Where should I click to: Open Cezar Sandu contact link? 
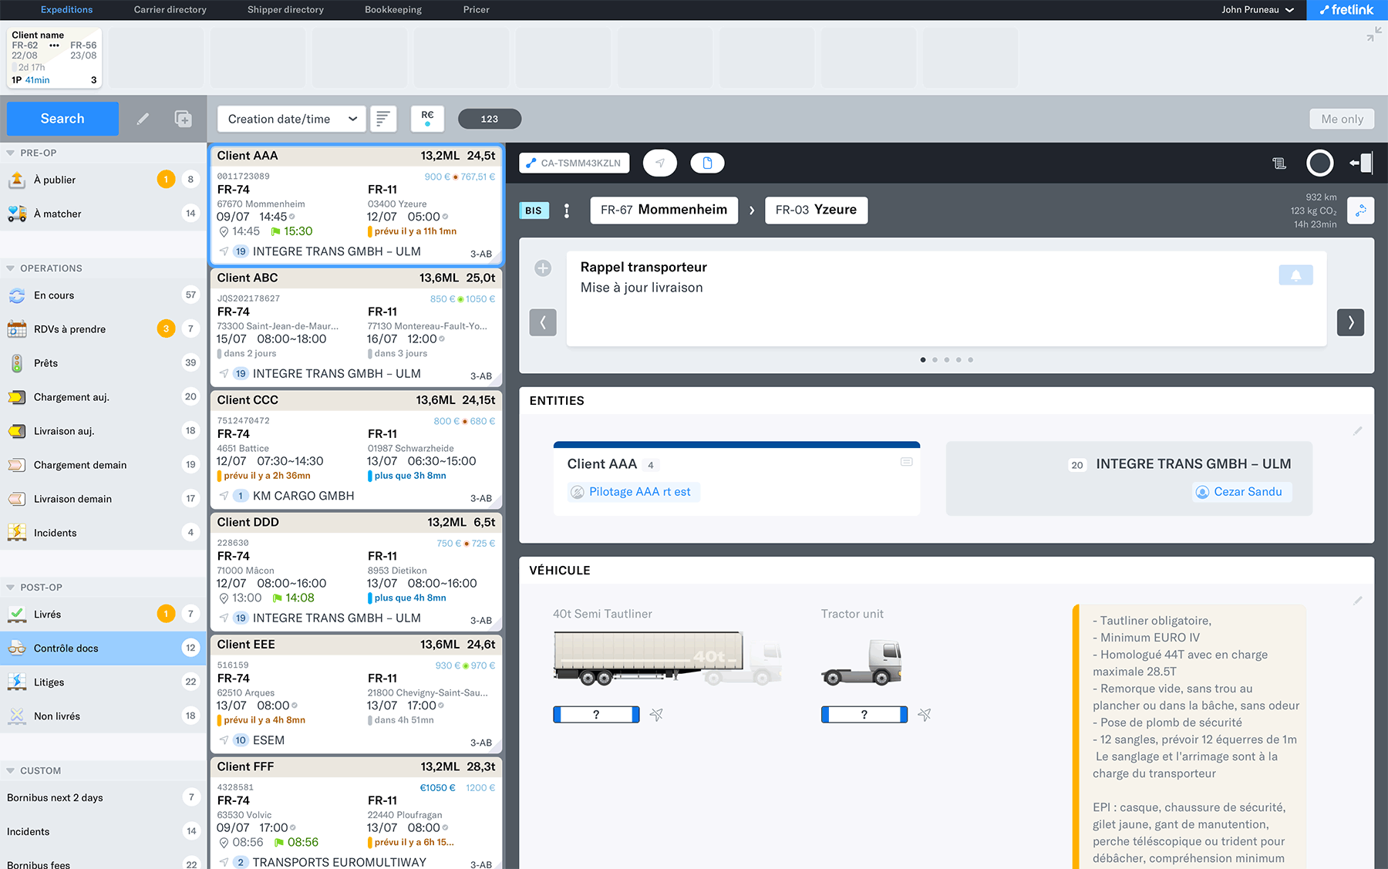(1241, 492)
